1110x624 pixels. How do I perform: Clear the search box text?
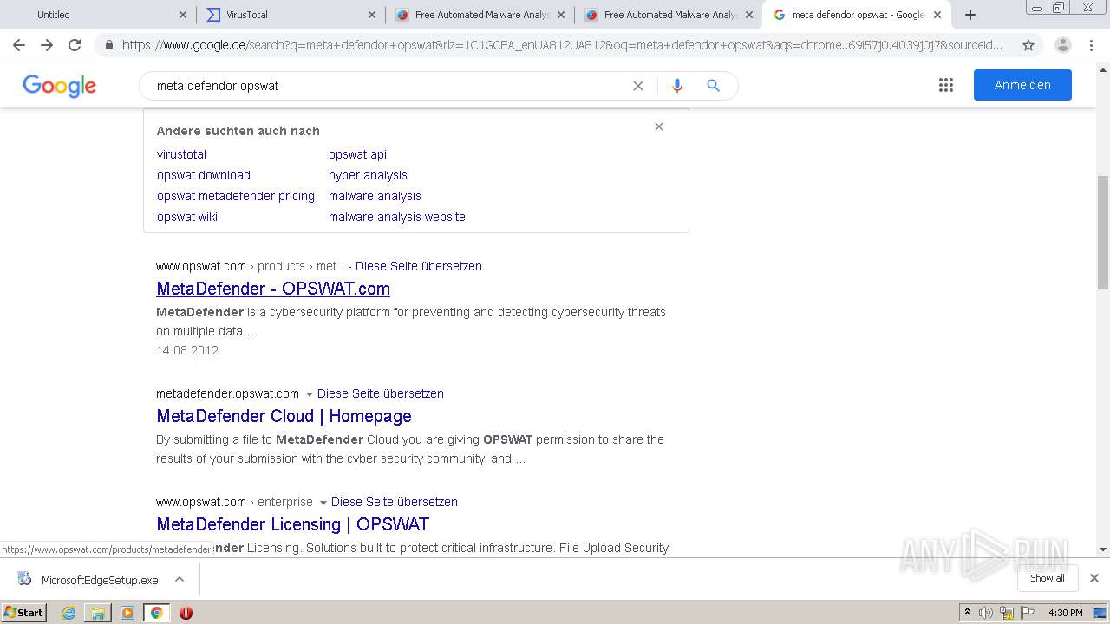pyautogui.click(x=638, y=86)
